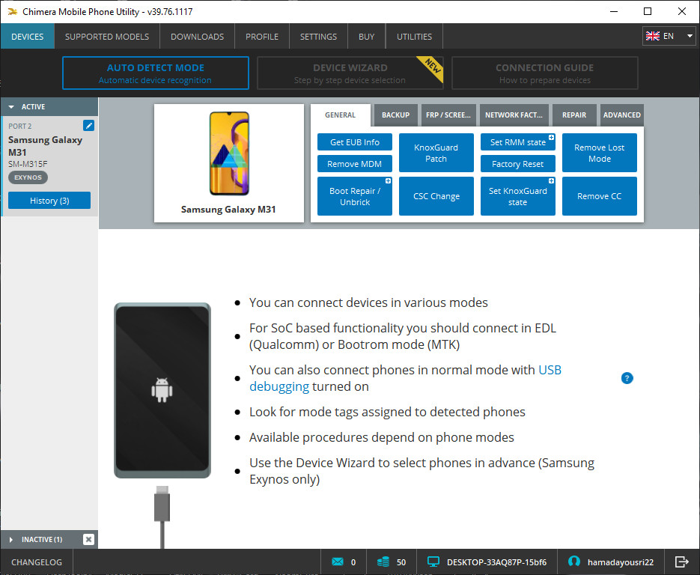The image size is (700, 575).
Task: Open the UTILITIES menu
Action: point(414,35)
